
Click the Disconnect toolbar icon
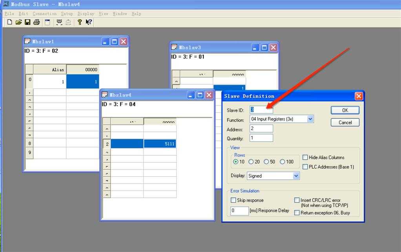coord(68,22)
